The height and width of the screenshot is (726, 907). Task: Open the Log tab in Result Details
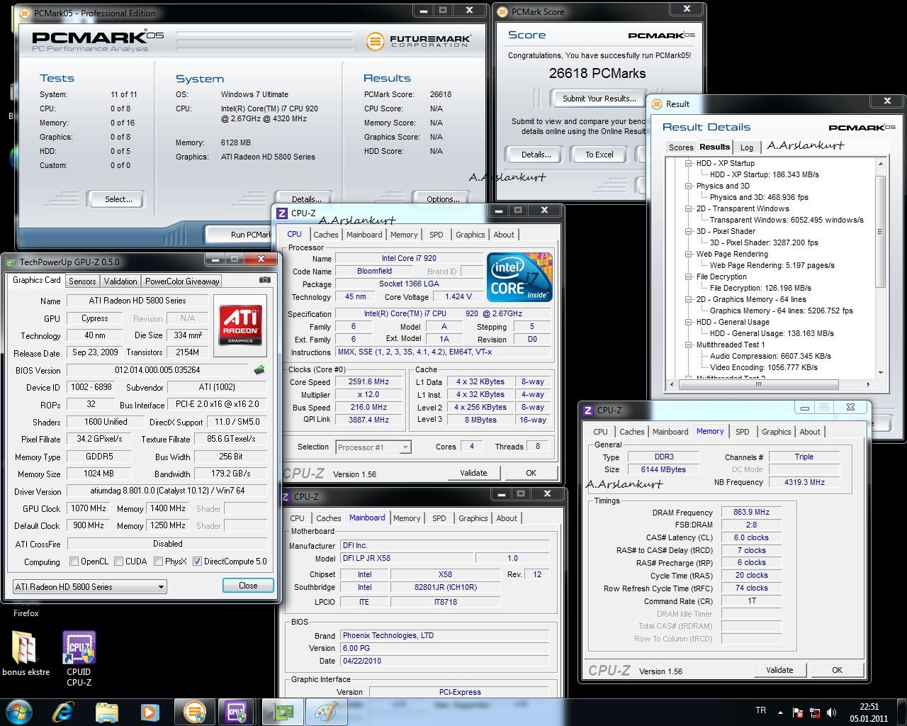pos(747,147)
